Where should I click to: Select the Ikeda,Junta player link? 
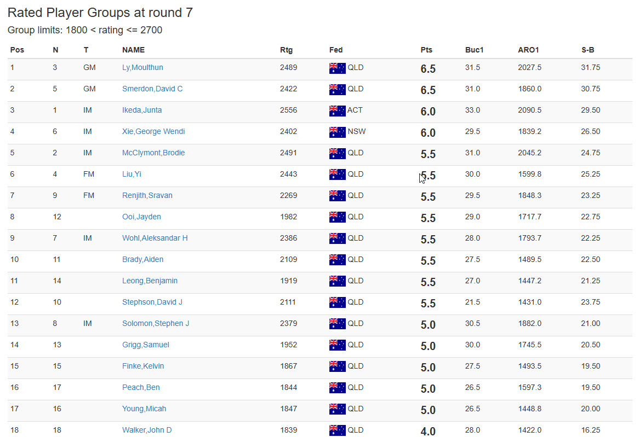point(142,110)
